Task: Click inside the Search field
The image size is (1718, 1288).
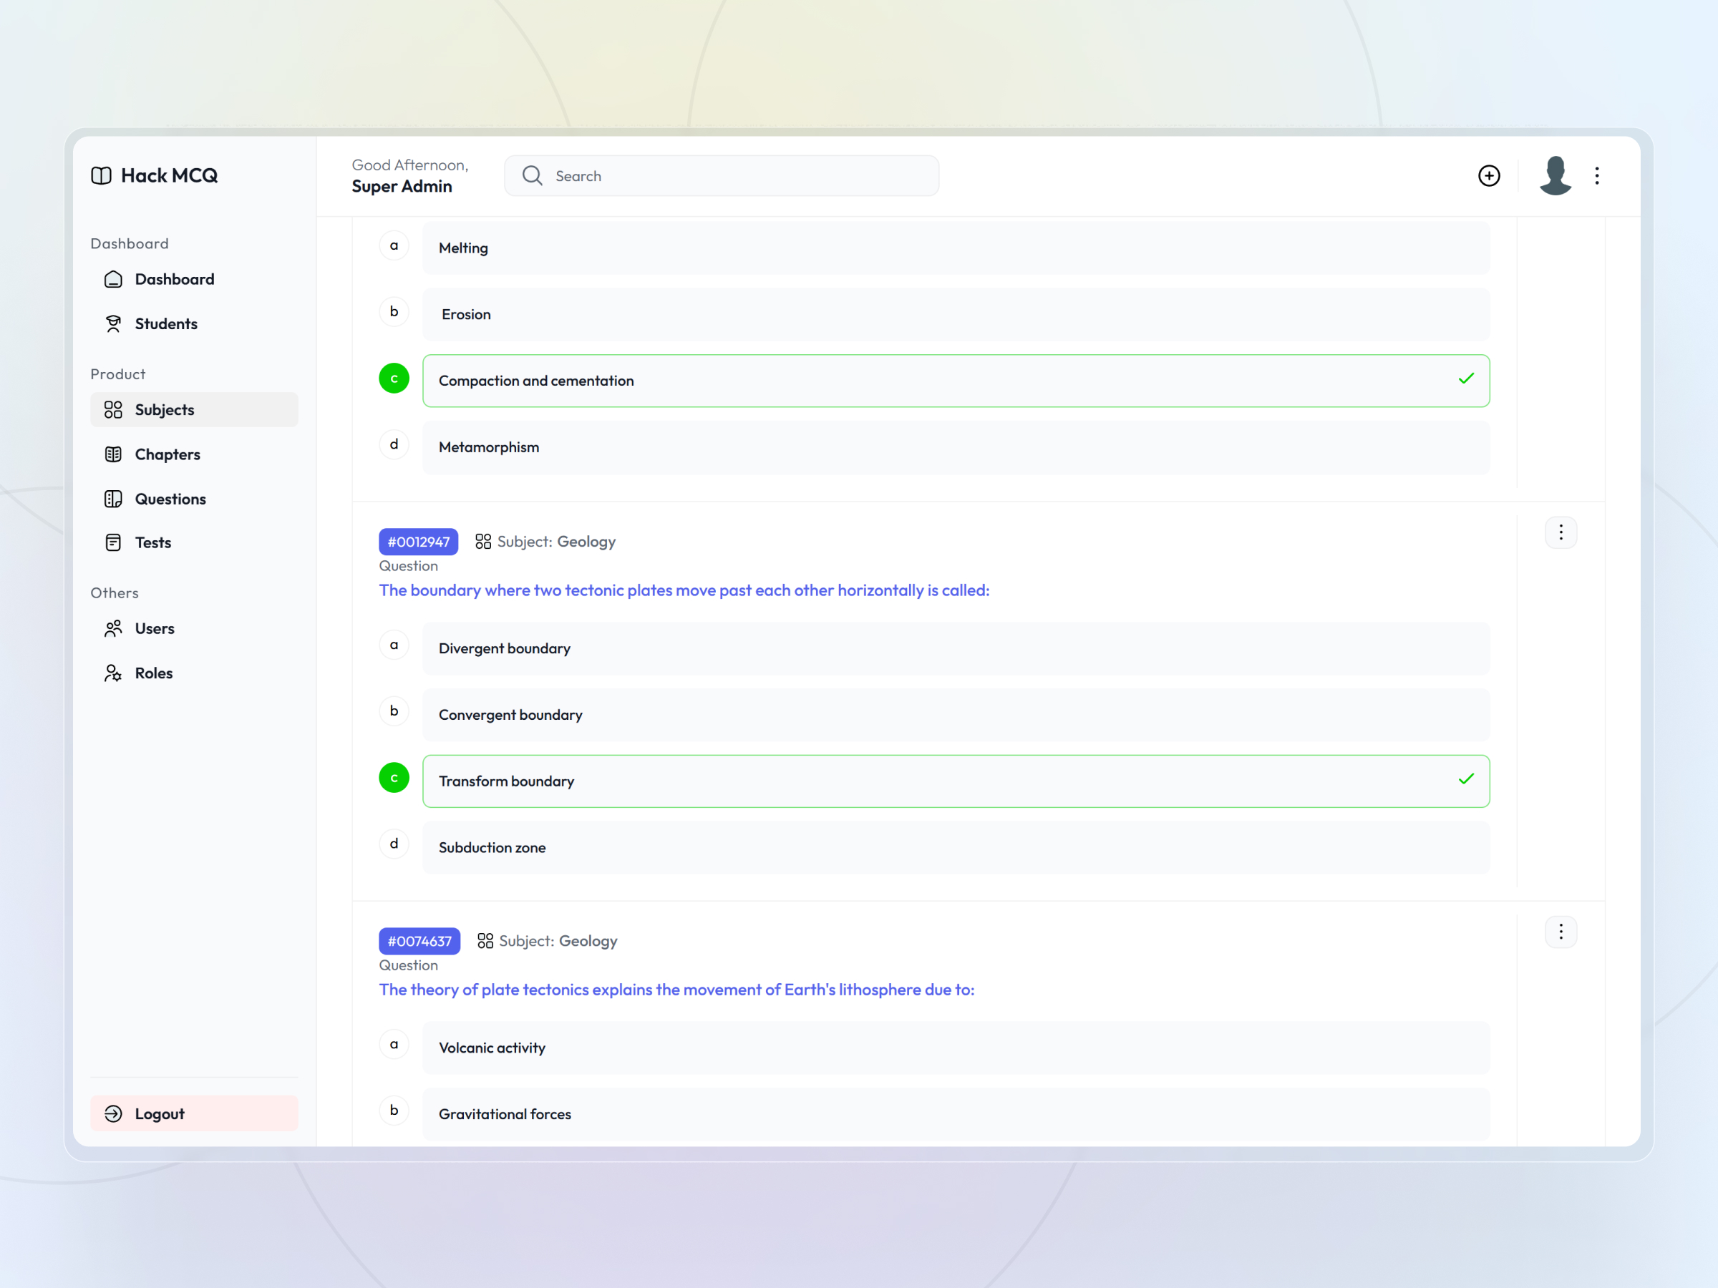Action: [721, 175]
